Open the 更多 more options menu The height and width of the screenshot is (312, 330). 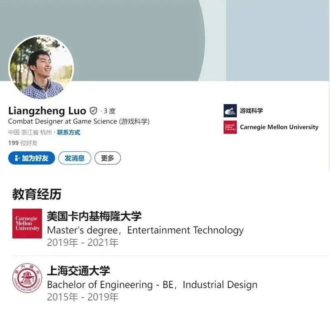(x=108, y=158)
